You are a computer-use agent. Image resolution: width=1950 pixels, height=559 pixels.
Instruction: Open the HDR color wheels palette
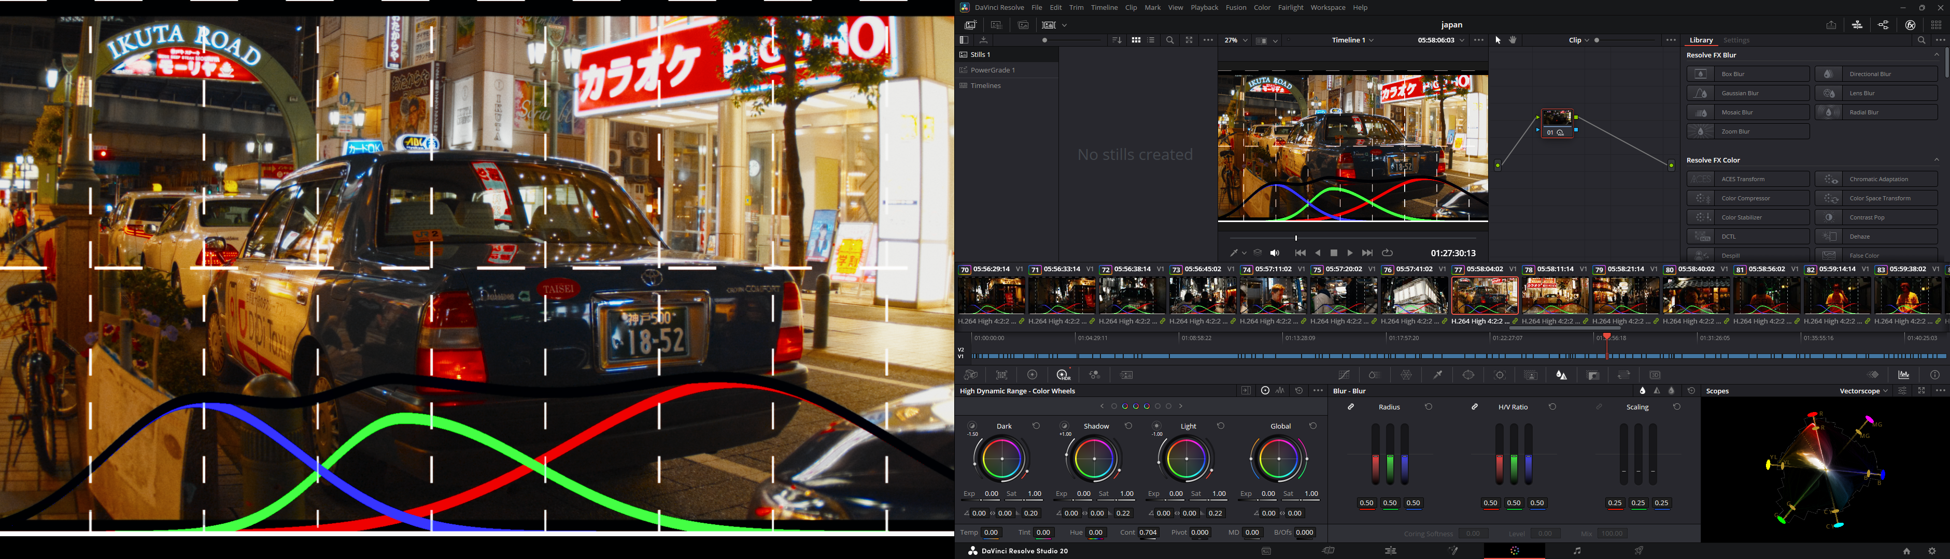click(1064, 375)
